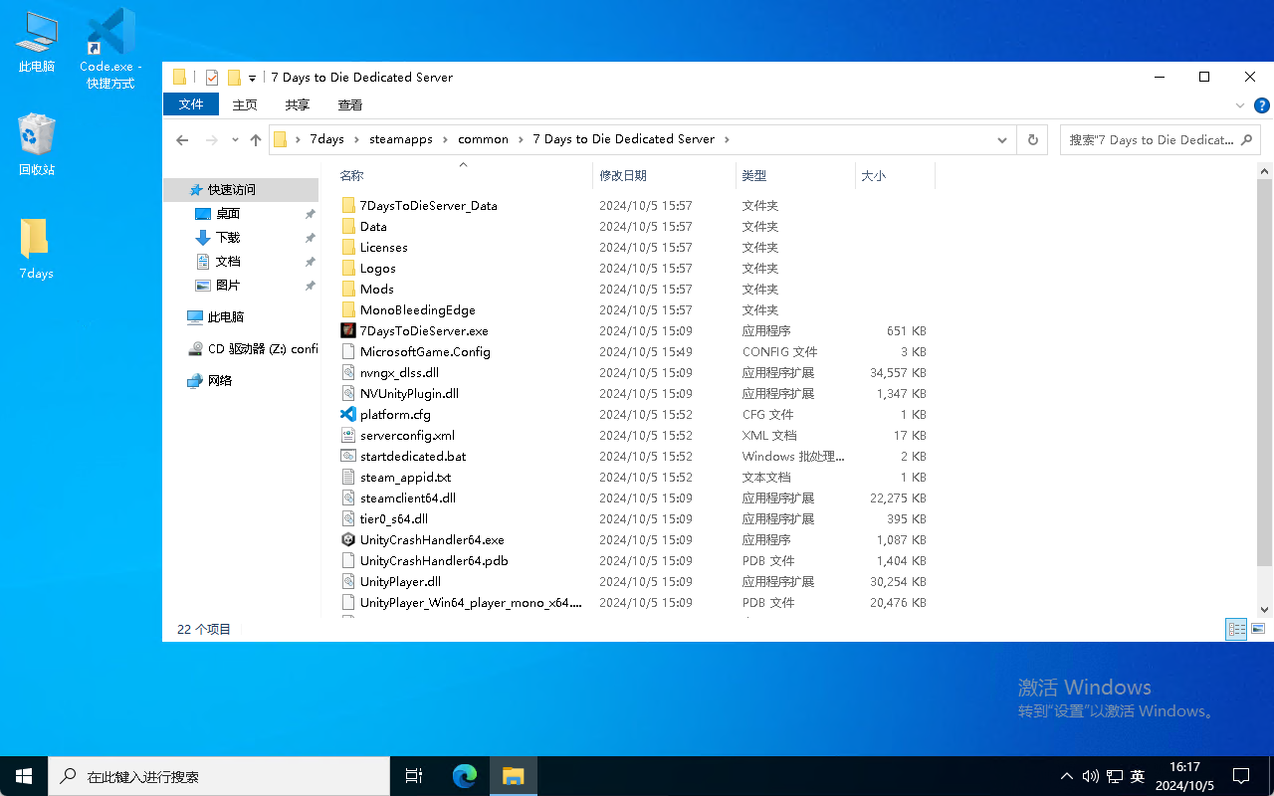Click the nvngx_dlss.dll file icon

tap(348, 372)
